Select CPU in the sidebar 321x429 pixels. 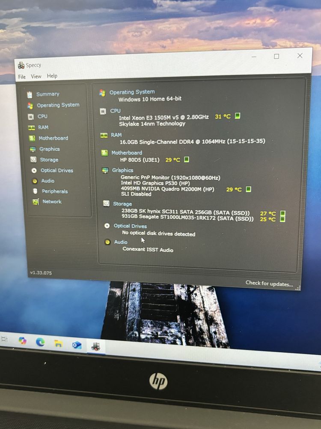point(42,116)
